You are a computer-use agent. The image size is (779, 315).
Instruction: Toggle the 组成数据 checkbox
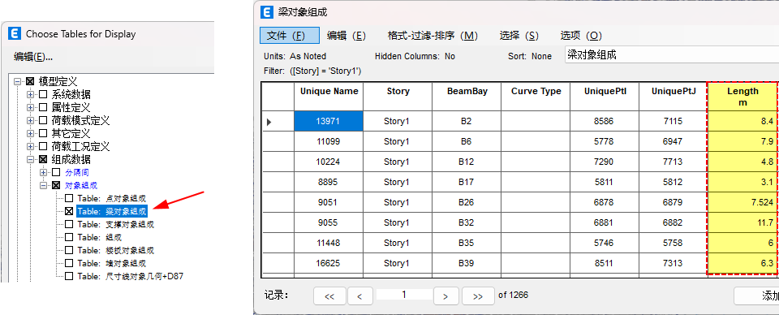click(x=44, y=159)
